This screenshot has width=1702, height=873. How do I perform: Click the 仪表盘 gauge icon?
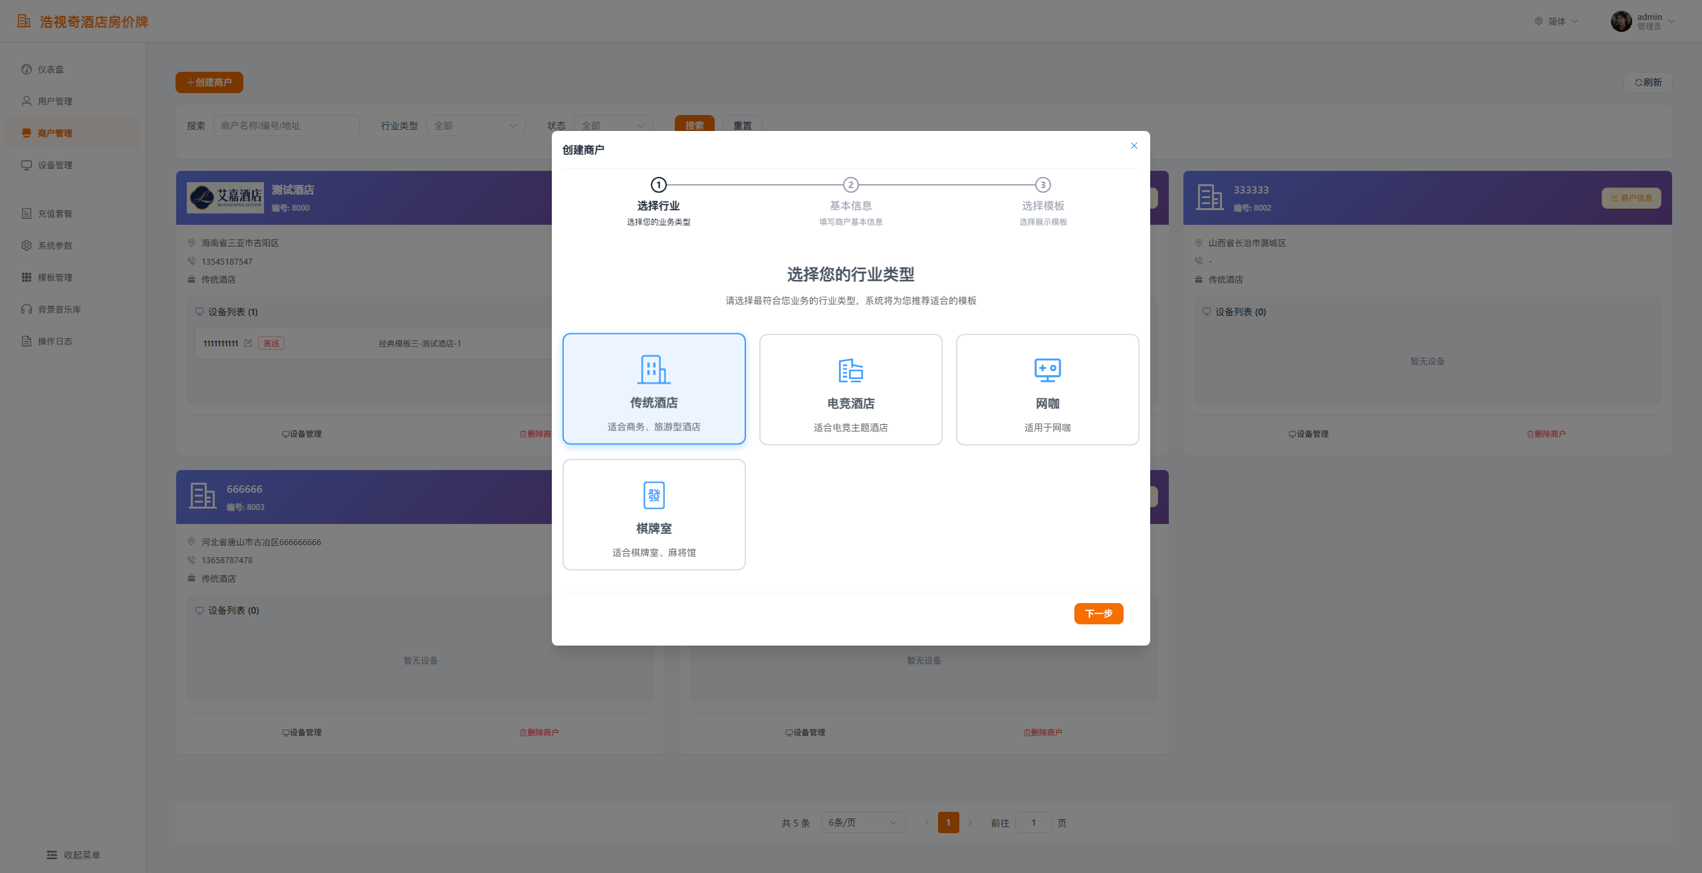tap(27, 69)
